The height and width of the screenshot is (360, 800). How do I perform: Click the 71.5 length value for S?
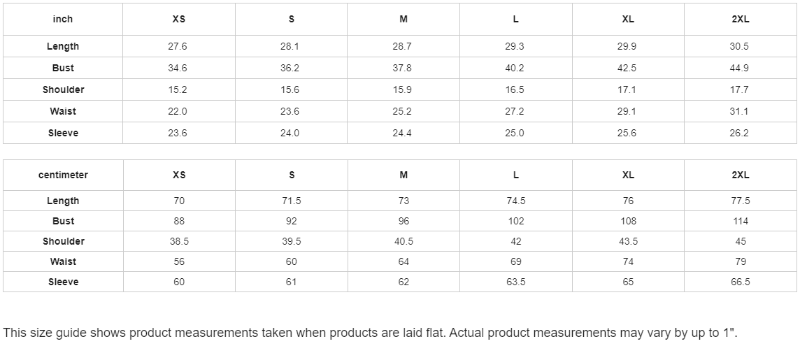click(292, 201)
